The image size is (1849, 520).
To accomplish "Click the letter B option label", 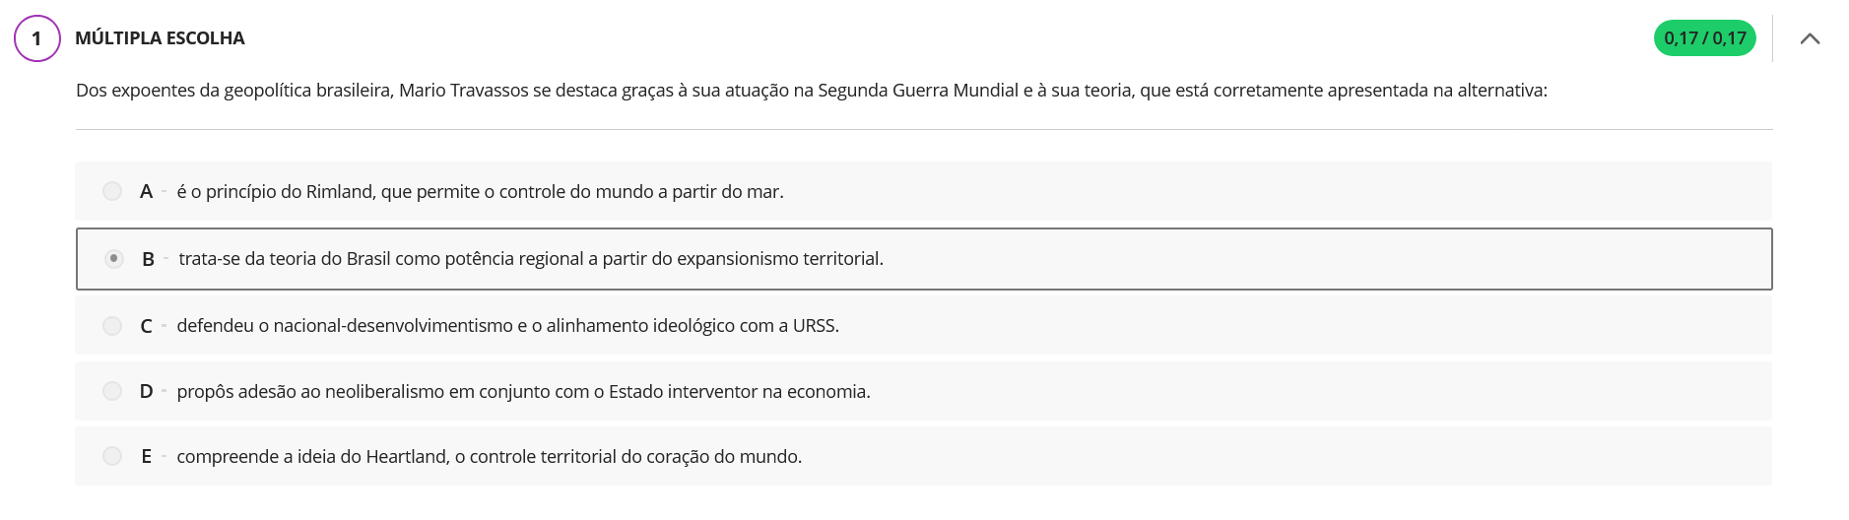I will pyautogui.click(x=148, y=259).
